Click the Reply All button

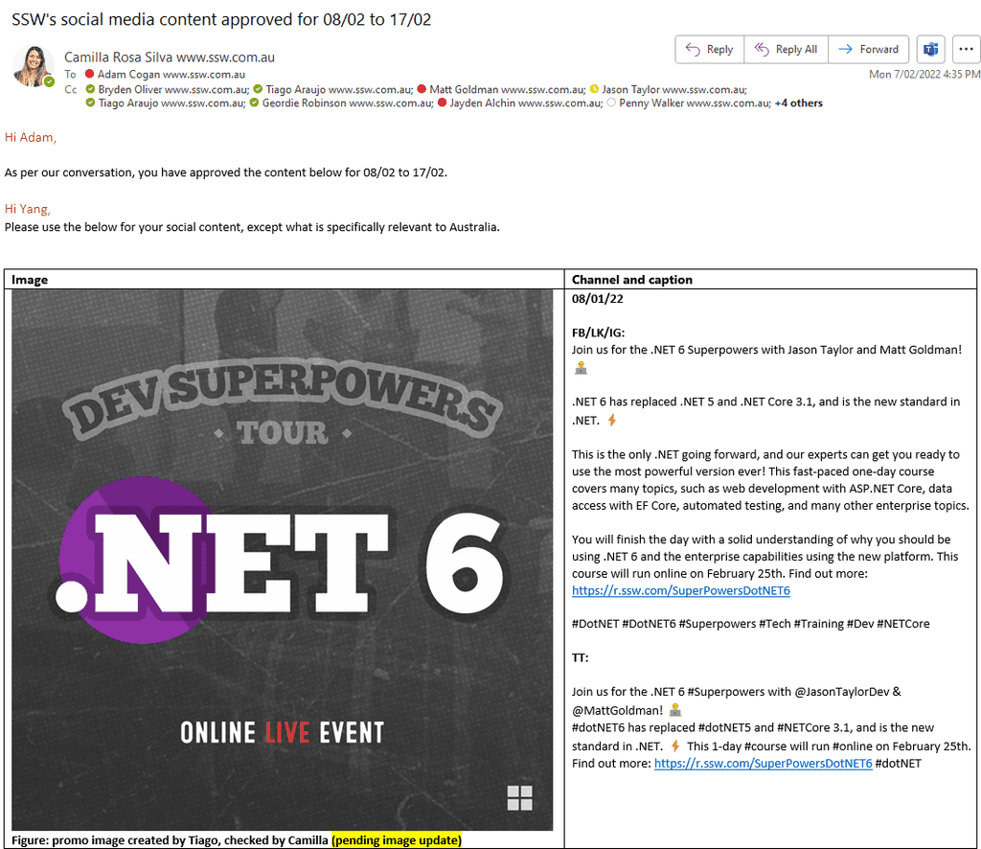pyautogui.click(x=786, y=50)
